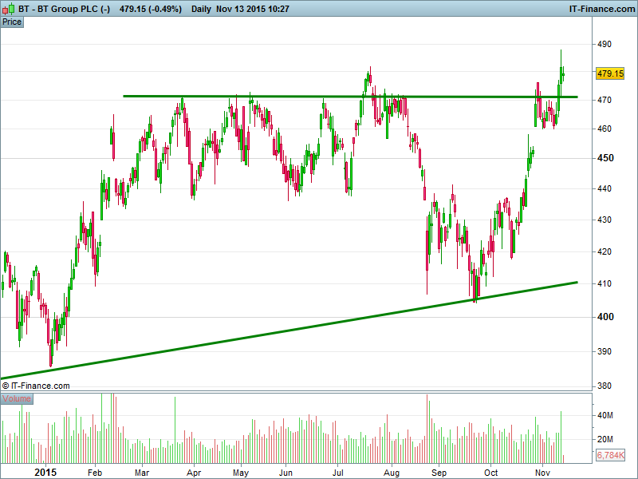Image resolution: width=638 pixels, height=479 pixels.
Task: Click the yellow 479.15 current price tag
Action: [609, 73]
